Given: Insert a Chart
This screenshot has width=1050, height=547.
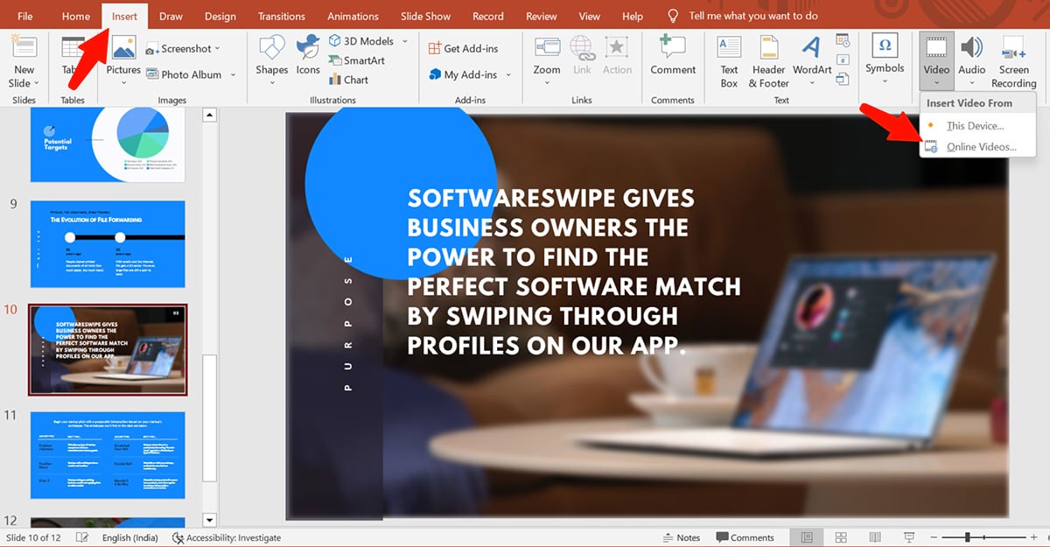Looking at the screenshot, I should [x=348, y=80].
